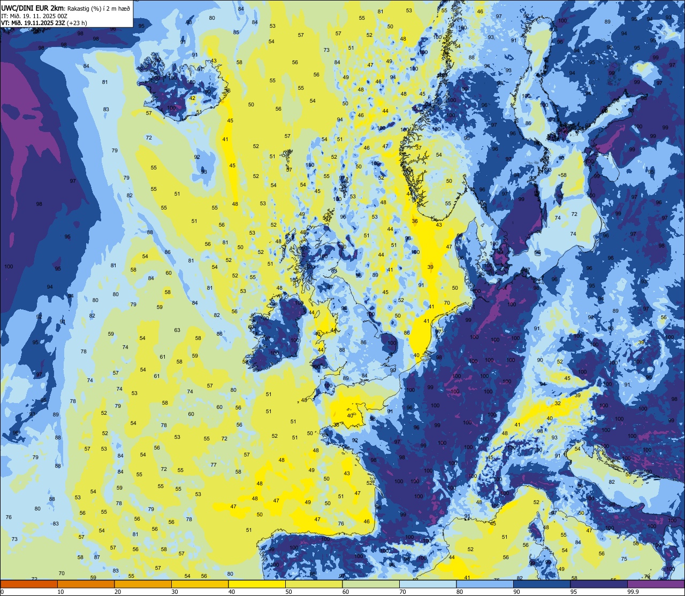Click the 40–50% bright yellow legend swatch
685x596 pixels.
(x=257, y=584)
